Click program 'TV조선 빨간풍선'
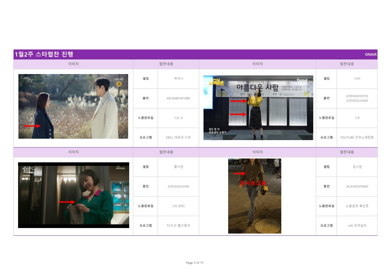 (179, 226)
